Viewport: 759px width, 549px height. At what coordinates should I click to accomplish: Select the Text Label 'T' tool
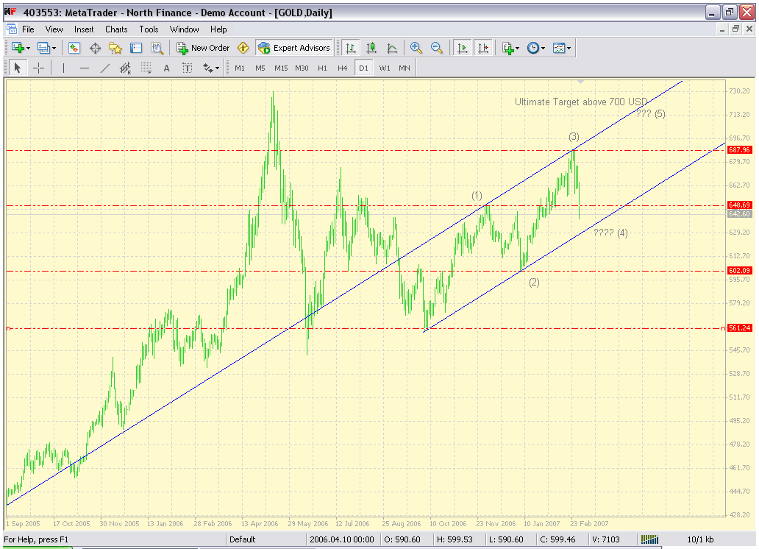[188, 68]
